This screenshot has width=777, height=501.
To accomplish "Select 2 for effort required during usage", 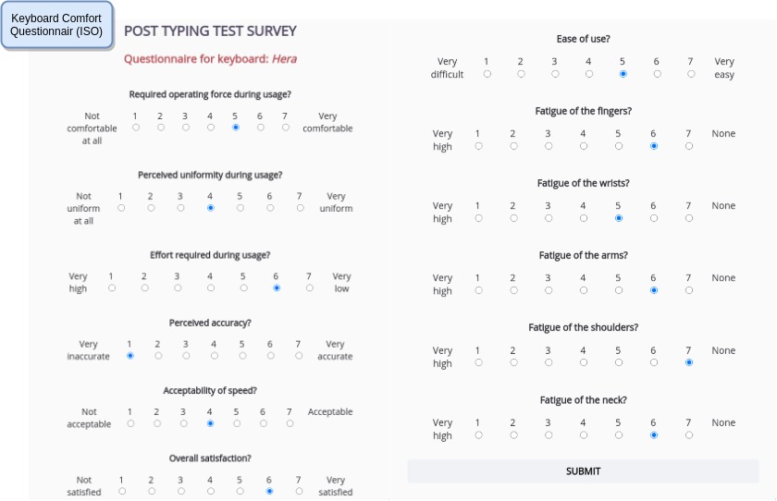I will coord(144,287).
